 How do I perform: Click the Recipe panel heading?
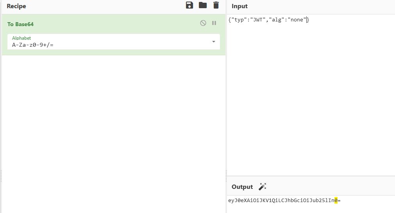coord(16,6)
